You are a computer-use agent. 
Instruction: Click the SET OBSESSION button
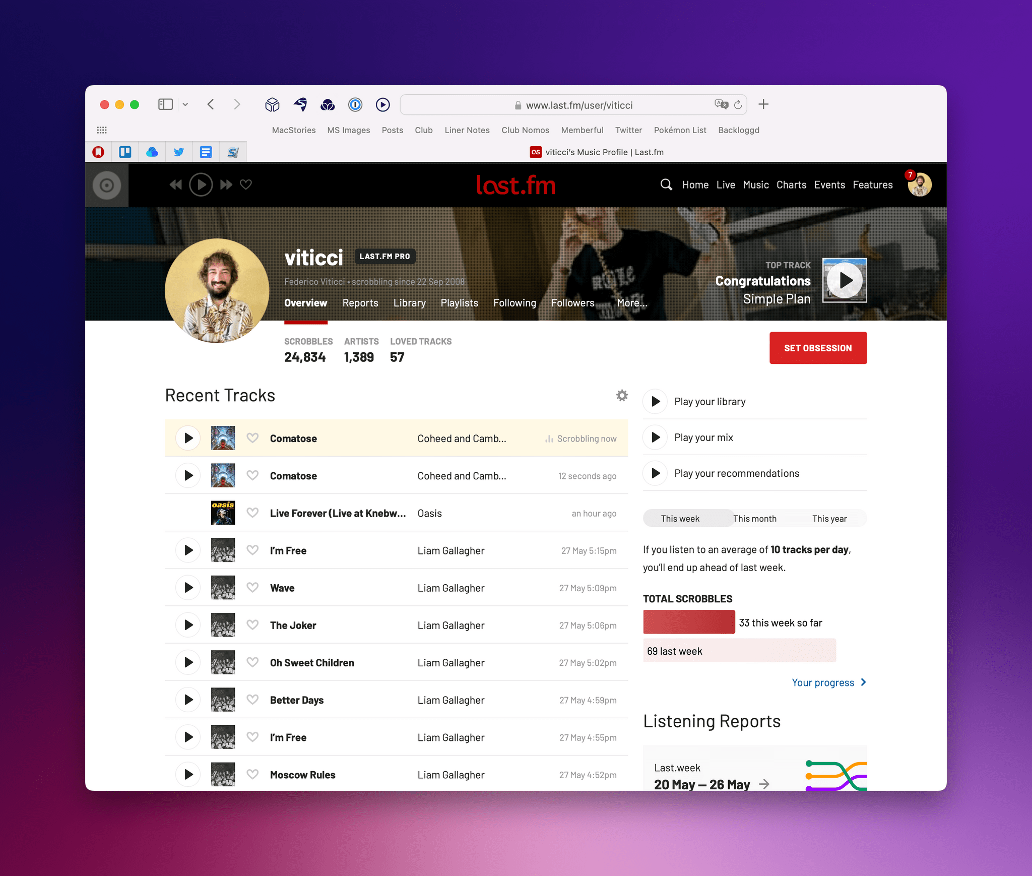(x=816, y=348)
